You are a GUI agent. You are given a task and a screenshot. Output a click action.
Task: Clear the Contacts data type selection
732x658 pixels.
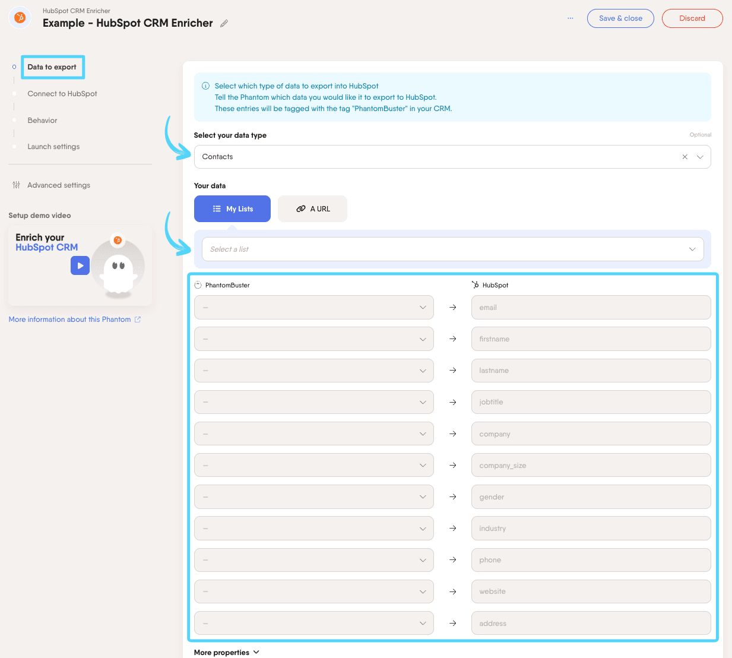(685, 157)
